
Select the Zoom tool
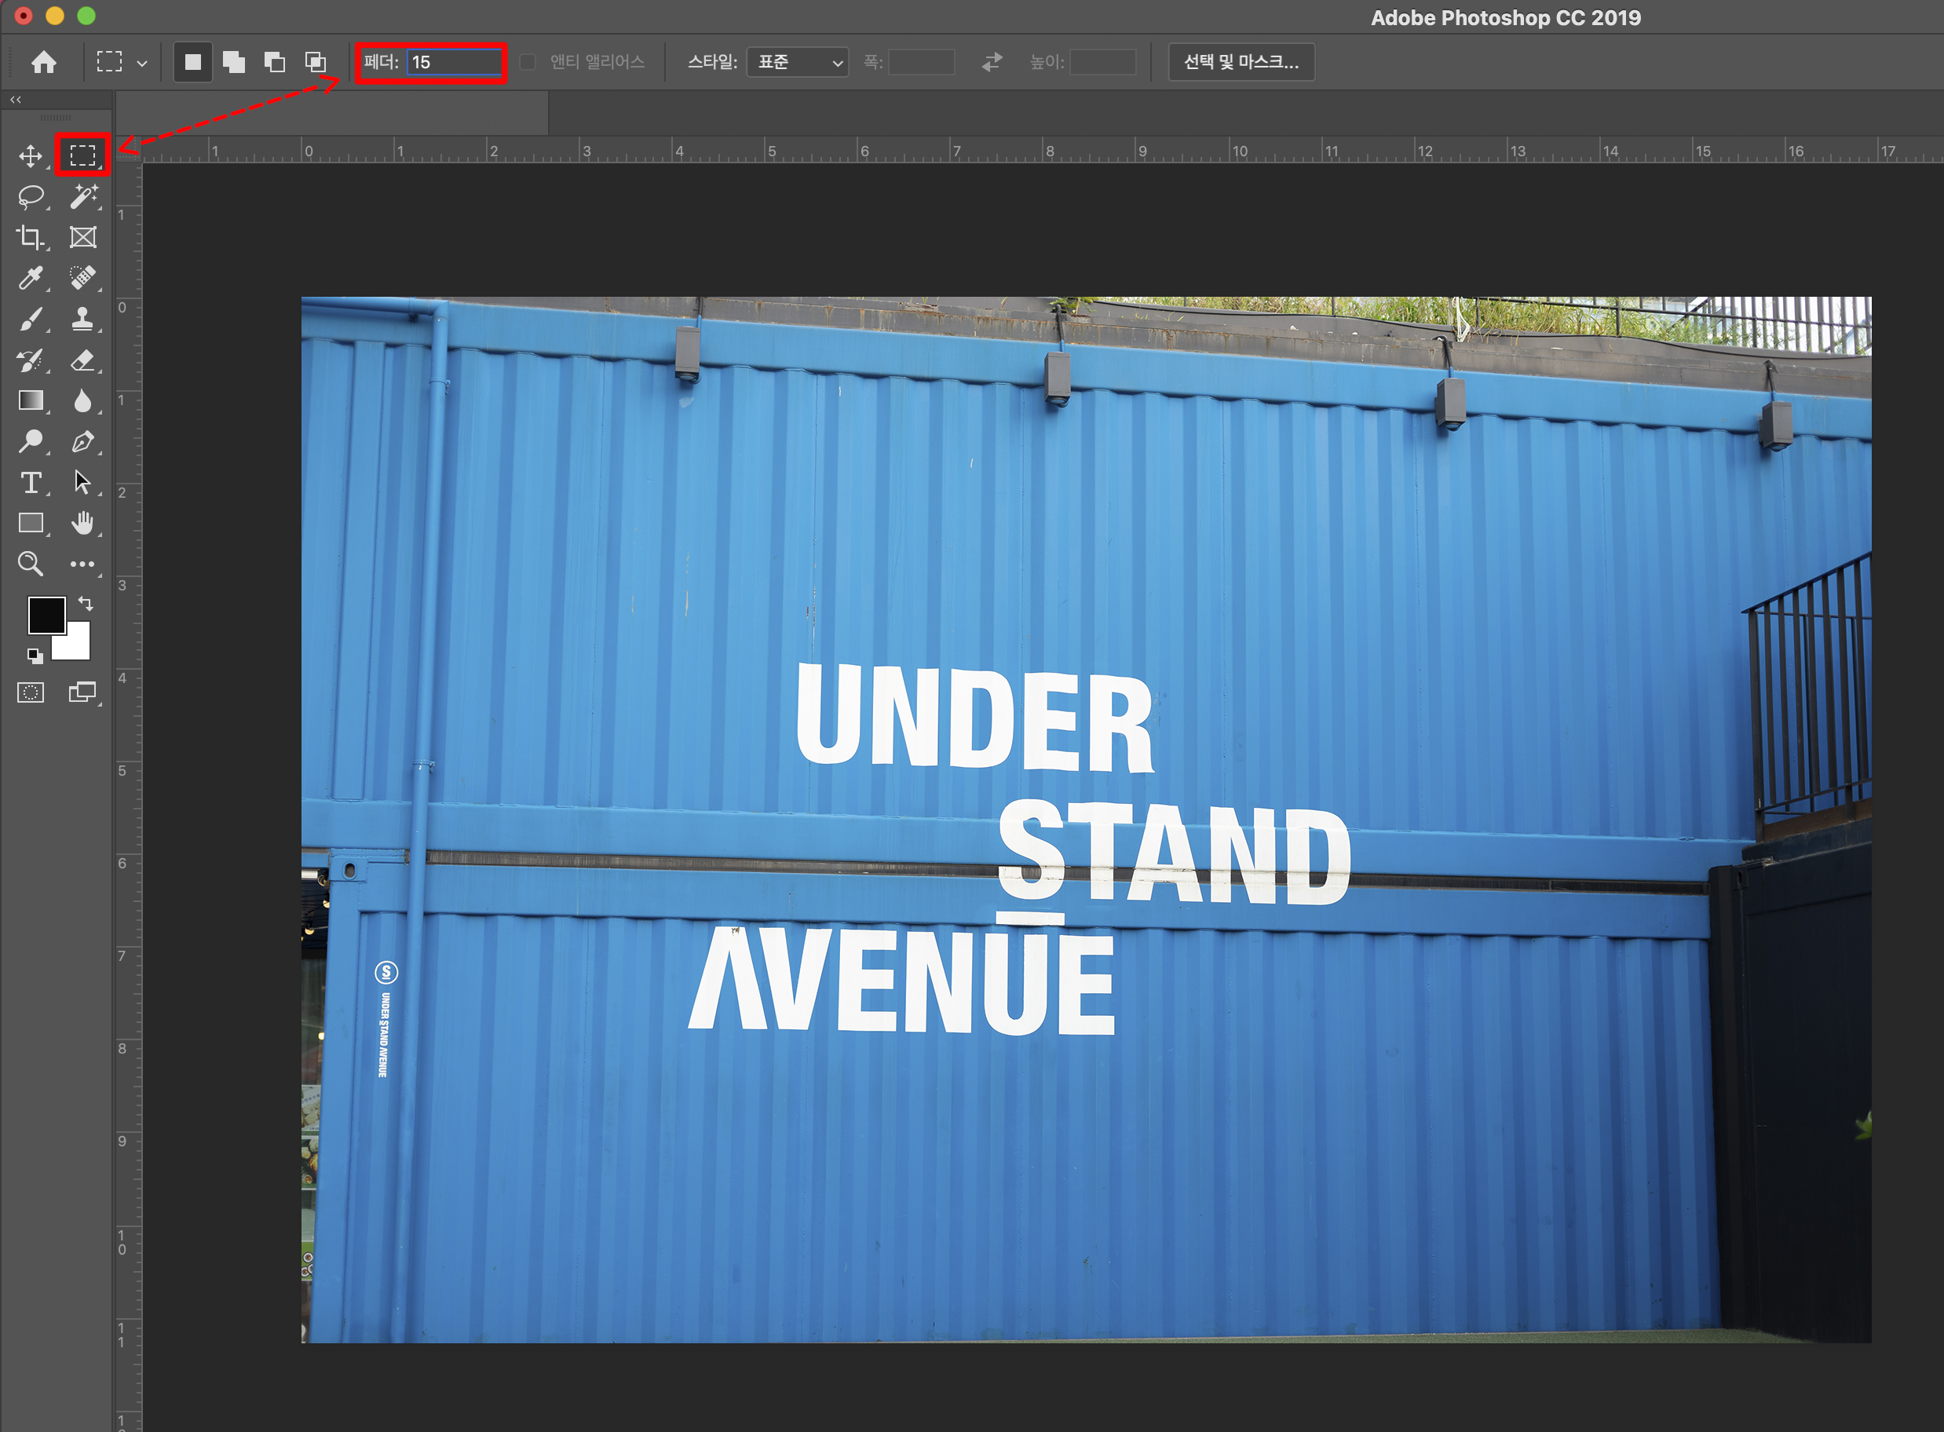point(31,564)
